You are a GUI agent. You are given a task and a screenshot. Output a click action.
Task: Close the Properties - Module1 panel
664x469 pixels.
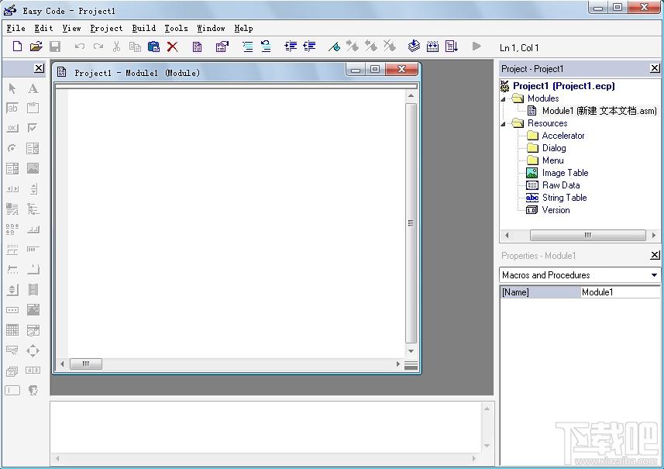[x=655, y=254]
